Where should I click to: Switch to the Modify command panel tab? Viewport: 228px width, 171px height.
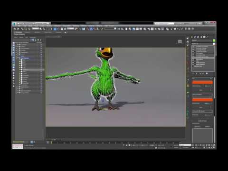pos(195,37)
